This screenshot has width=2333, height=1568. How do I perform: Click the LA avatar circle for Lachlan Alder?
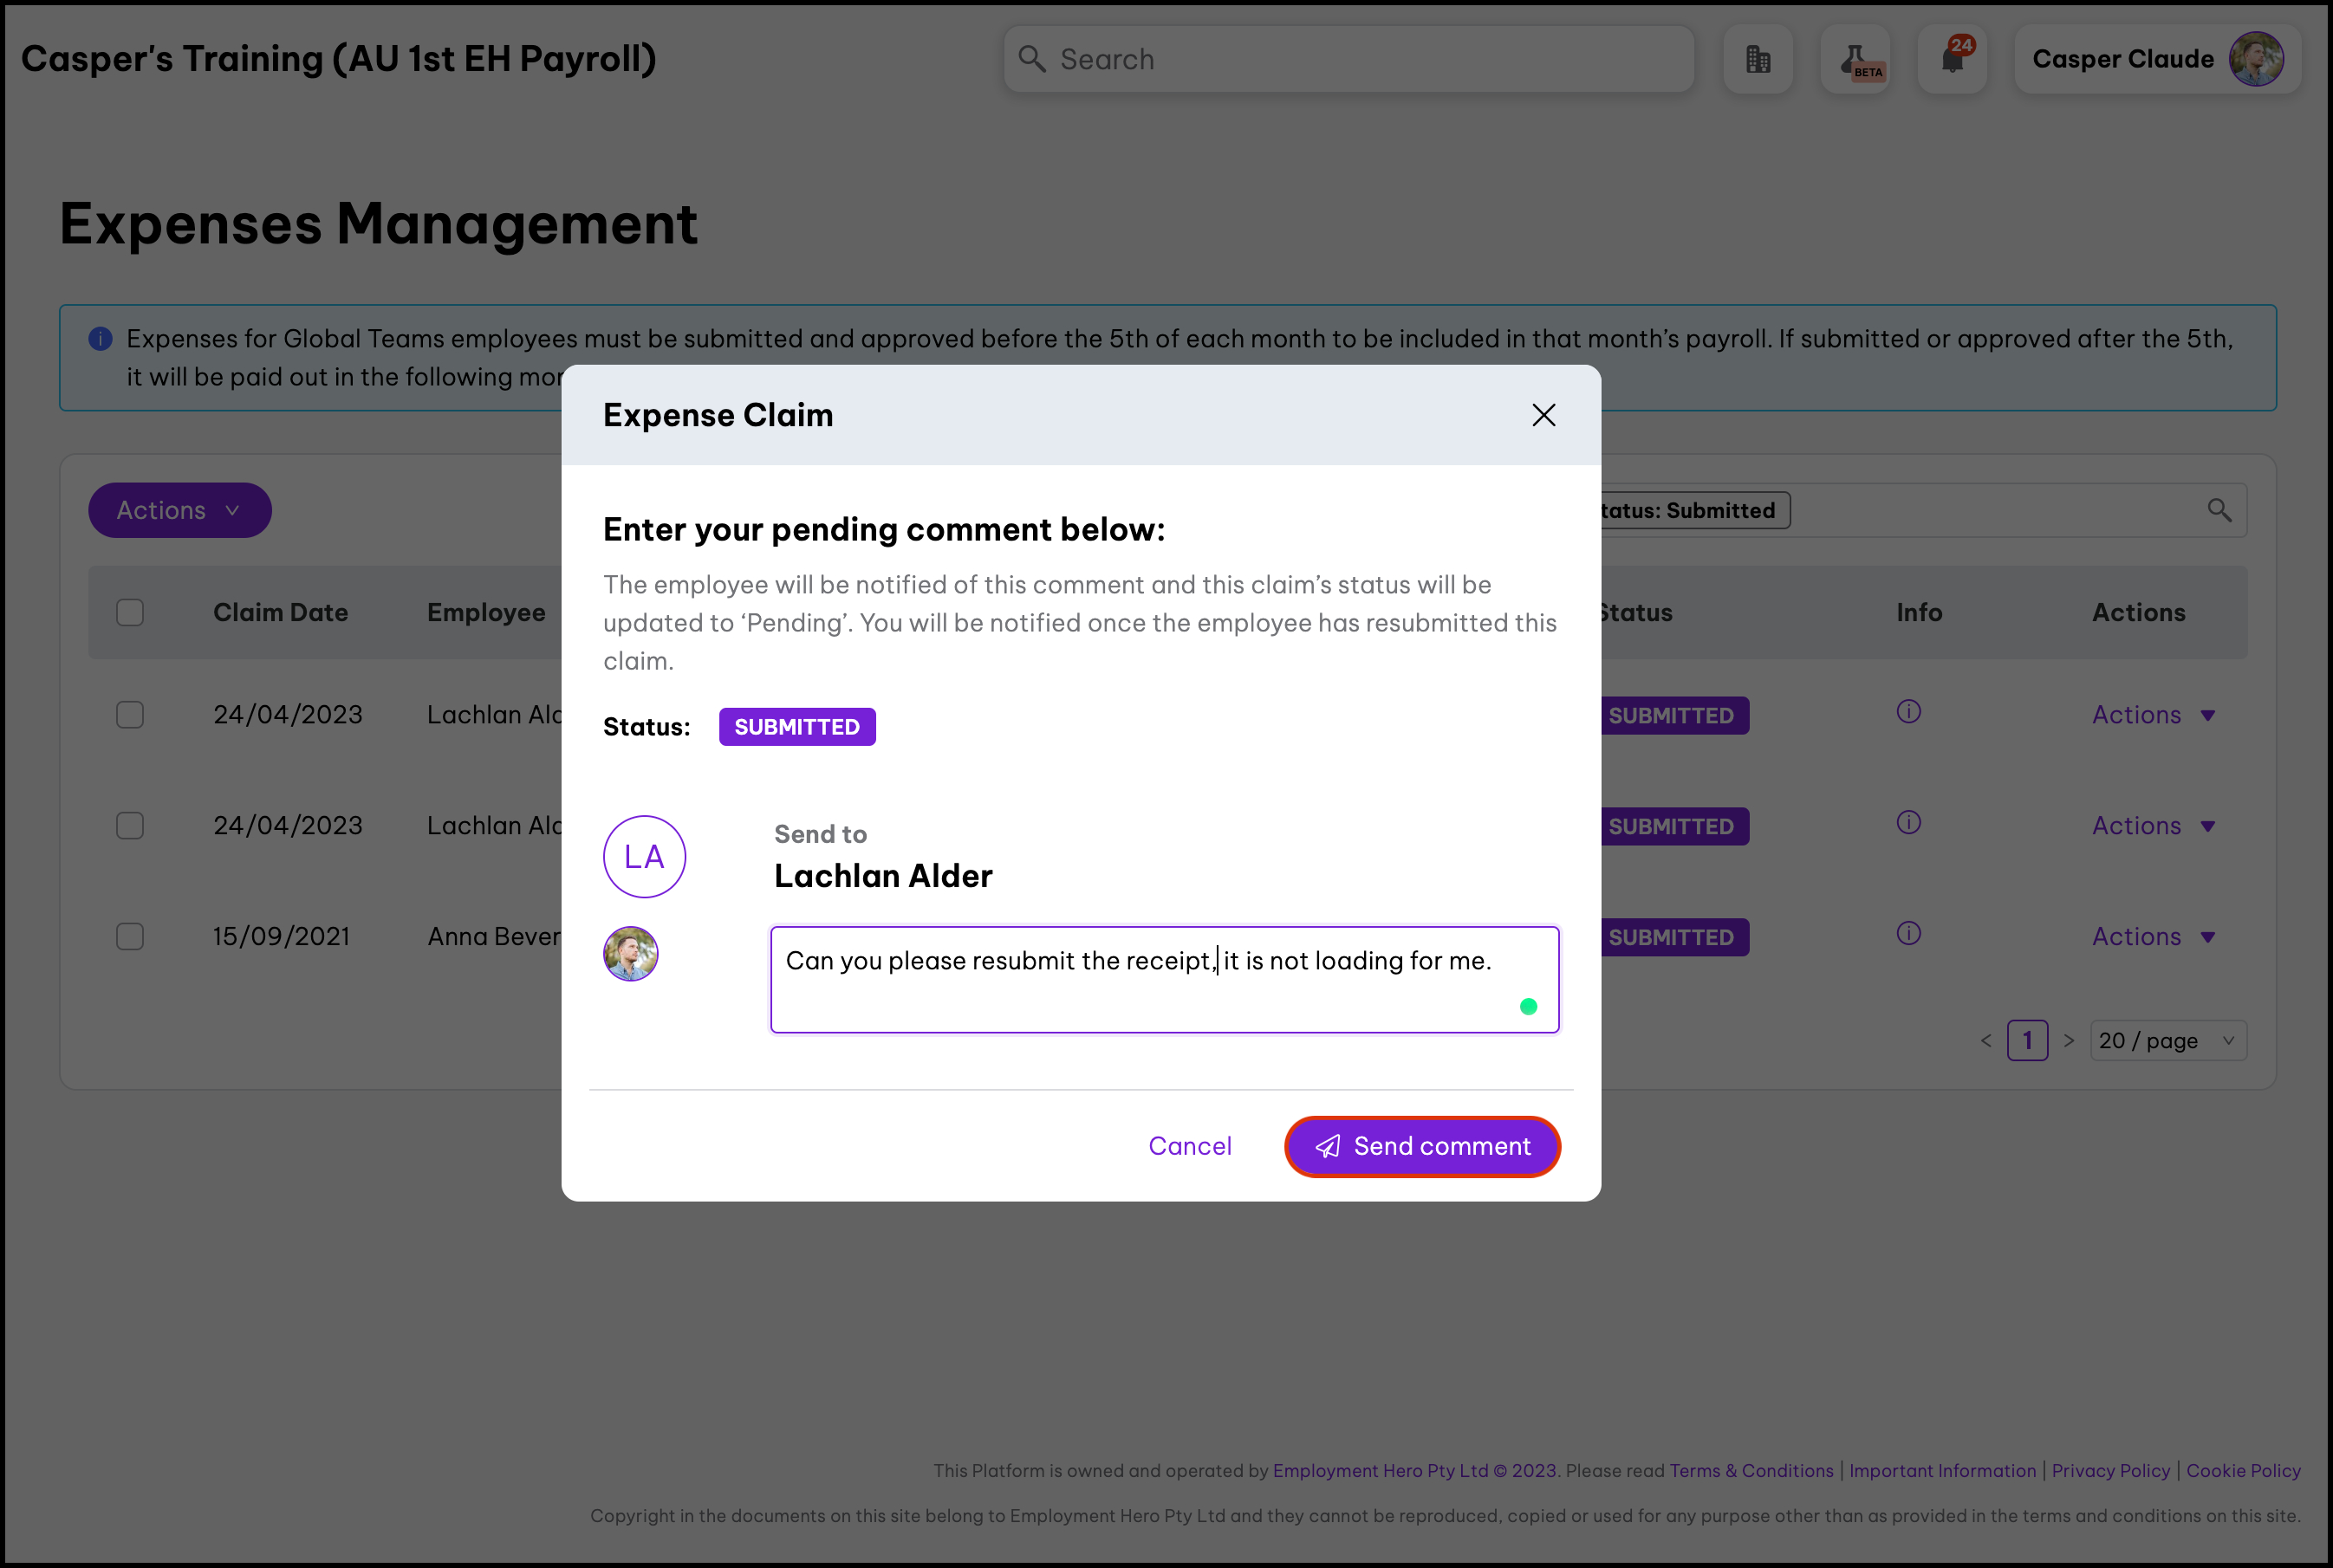point(644,857)
